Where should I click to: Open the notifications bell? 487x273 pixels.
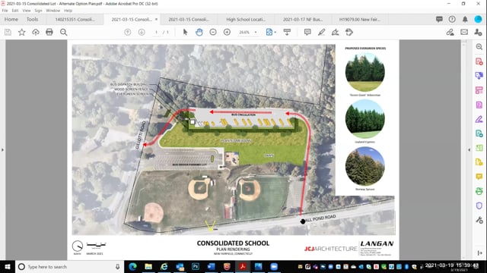(465, 19)
